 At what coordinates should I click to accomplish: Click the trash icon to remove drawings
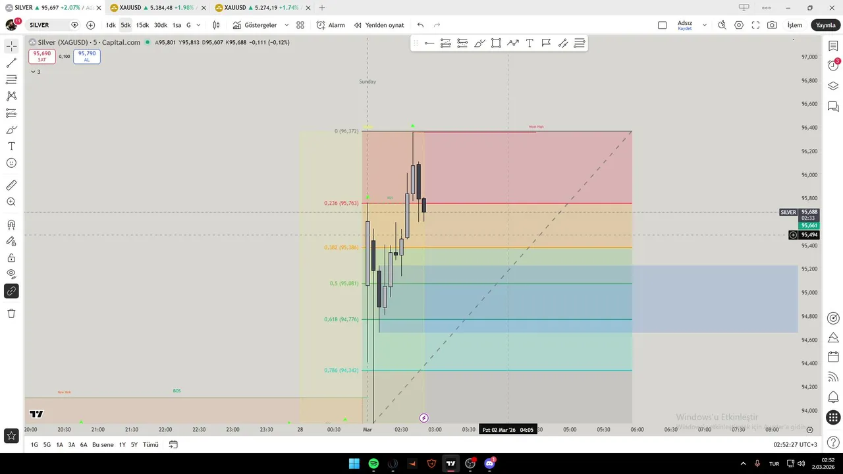[11, 313]
